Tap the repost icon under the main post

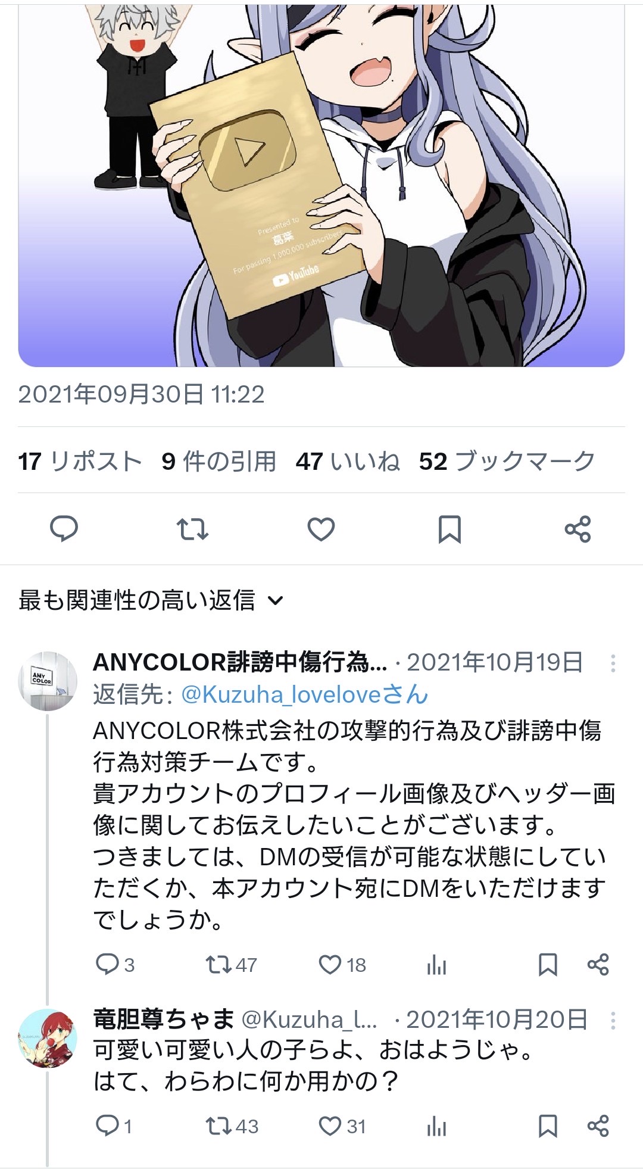[x=193, y=529]
